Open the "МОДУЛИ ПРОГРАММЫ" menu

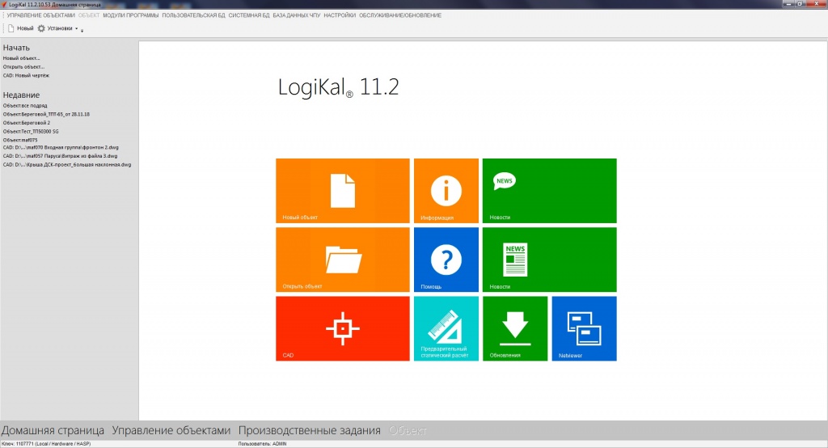point(130,15)
